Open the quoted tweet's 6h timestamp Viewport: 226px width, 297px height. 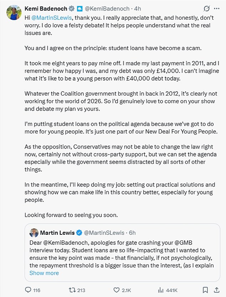132,233
